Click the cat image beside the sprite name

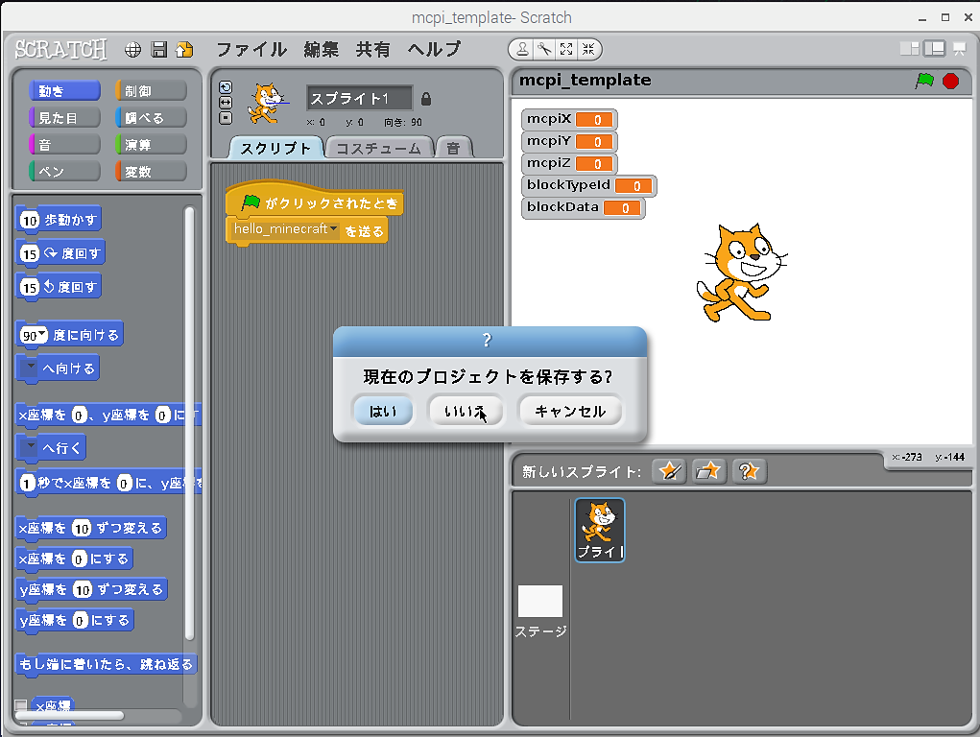click(x=267, y=104)
